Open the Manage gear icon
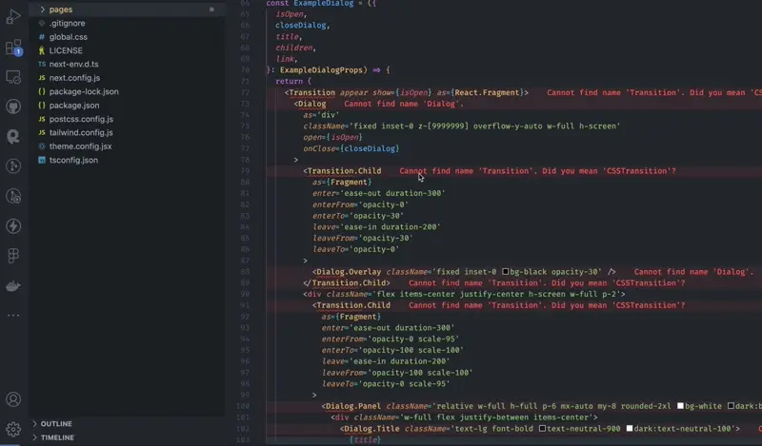 13,429
